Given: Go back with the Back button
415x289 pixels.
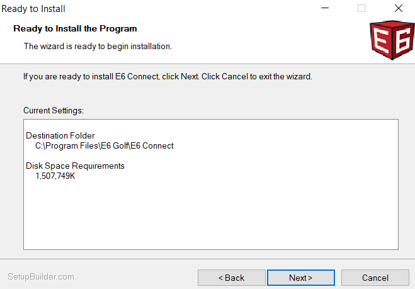Looking at the screenshot, I should coord(231,278).
